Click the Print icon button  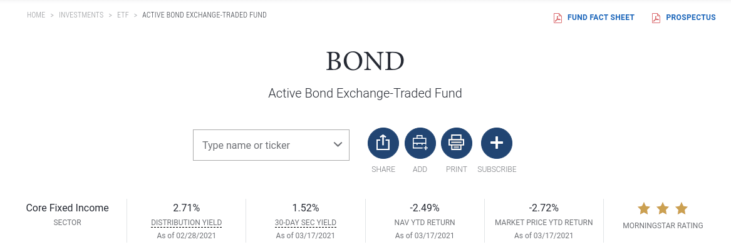(x=457, y=143)
